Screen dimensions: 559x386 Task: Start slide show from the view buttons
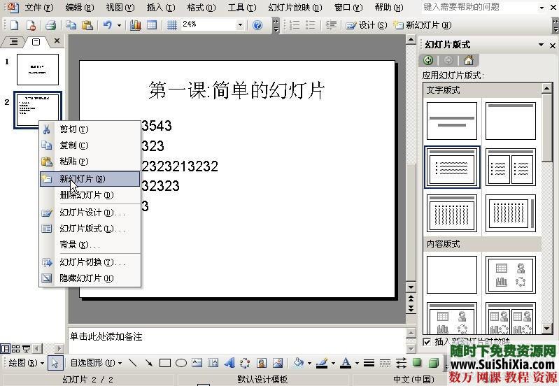[27, 348]
